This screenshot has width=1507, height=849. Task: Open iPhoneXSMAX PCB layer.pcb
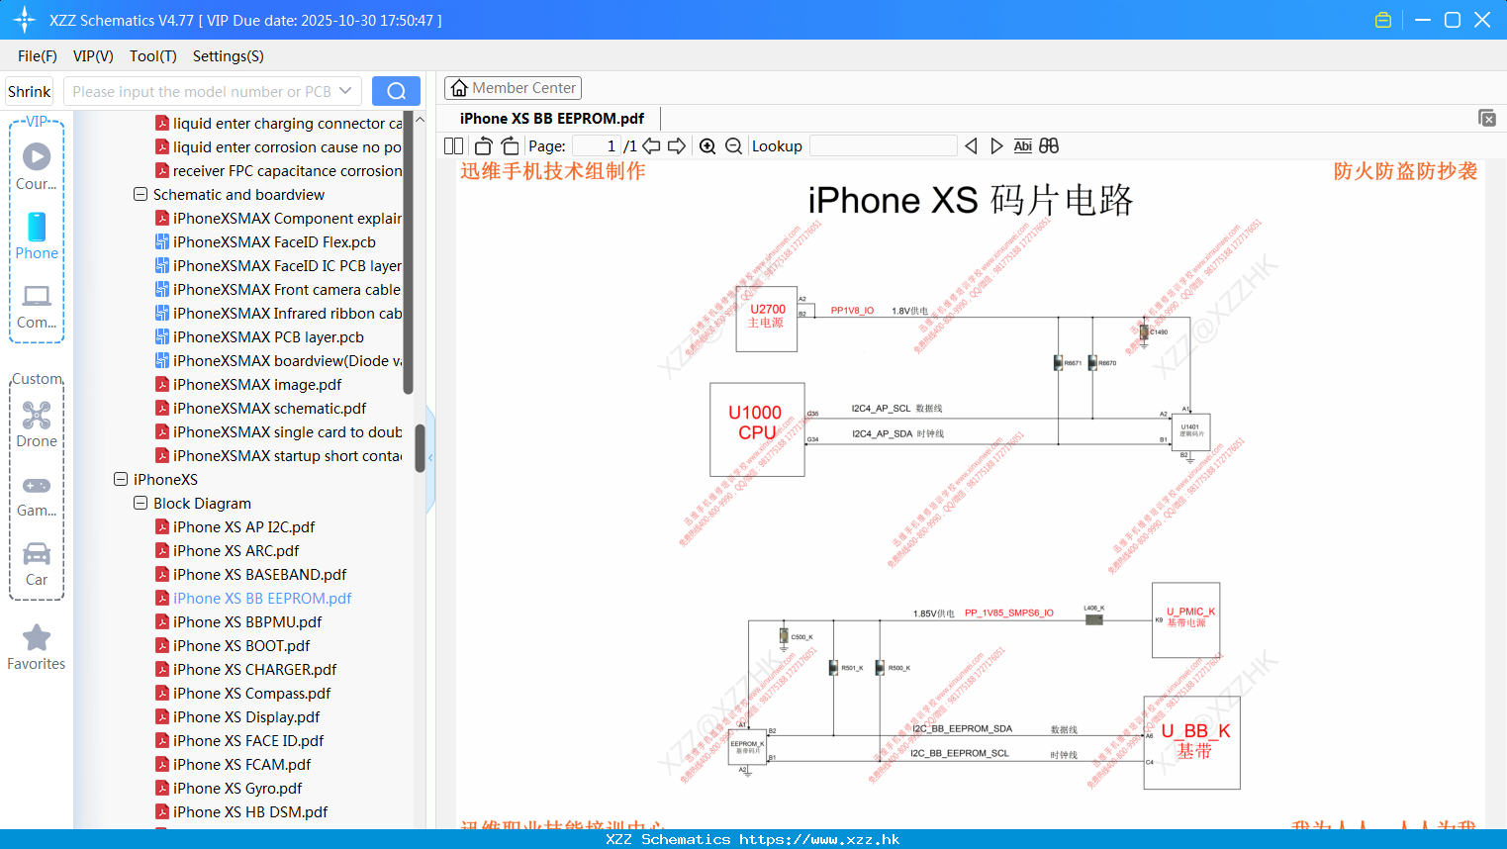point(268,336)
